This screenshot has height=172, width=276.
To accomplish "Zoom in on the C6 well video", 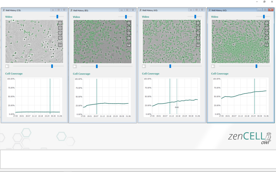I will 60,23.
